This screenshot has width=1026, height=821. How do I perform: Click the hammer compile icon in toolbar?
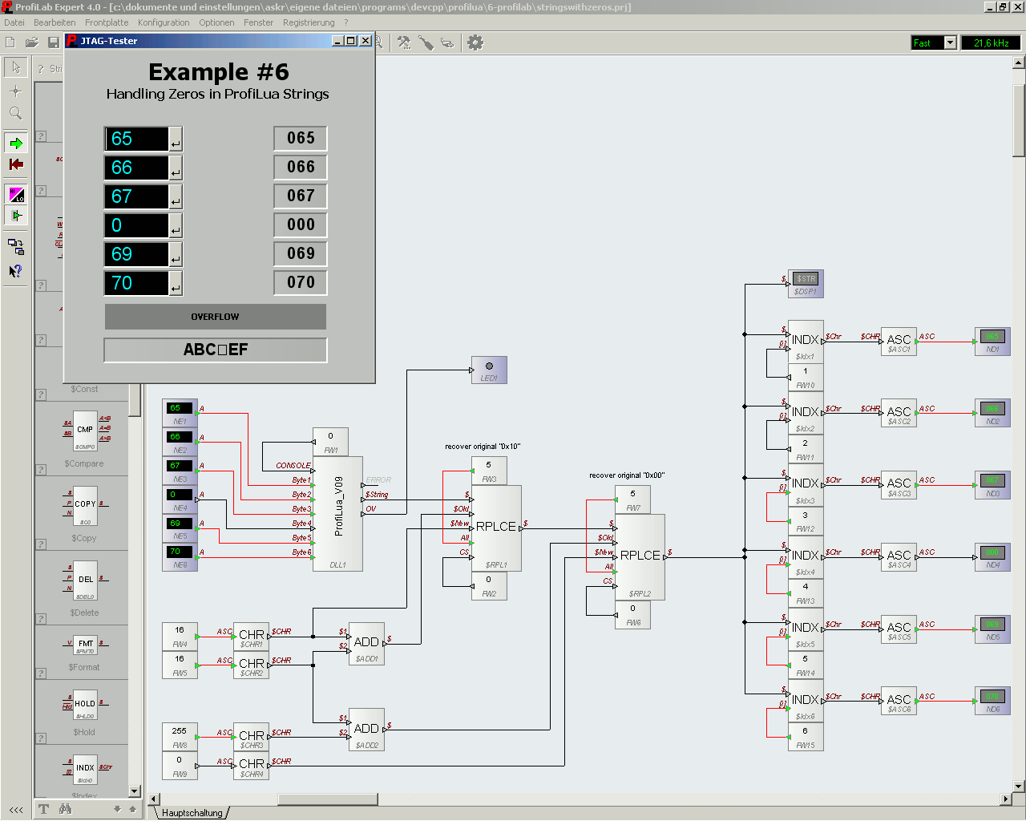point(404,42)
